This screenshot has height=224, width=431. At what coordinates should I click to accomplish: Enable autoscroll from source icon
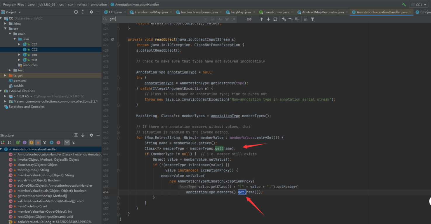[x=74, y=143]
